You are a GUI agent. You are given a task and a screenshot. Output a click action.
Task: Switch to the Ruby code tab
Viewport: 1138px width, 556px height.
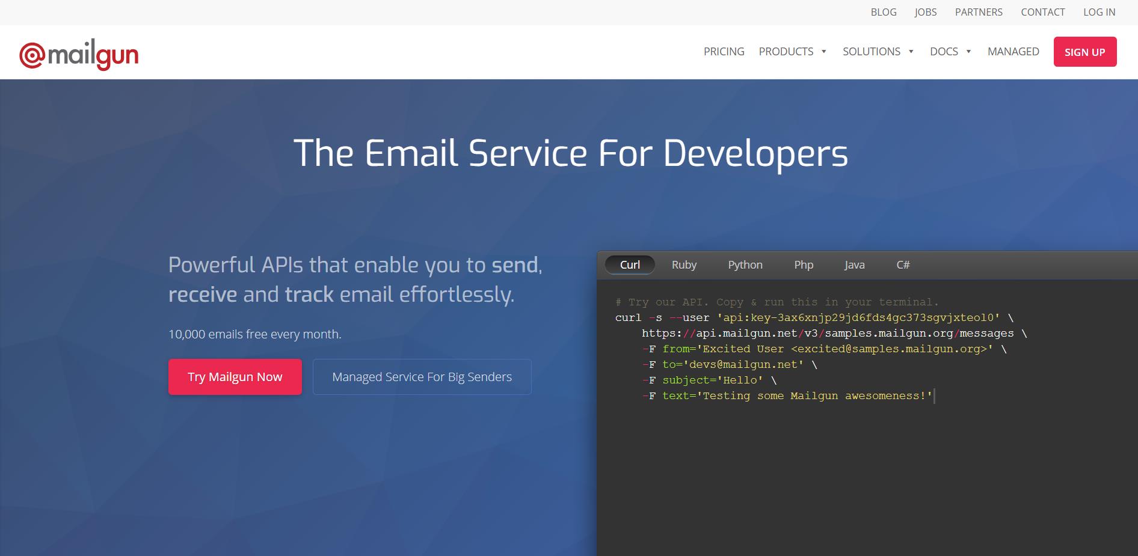point(684,265)
